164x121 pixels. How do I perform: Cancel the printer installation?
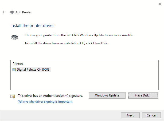coord(151,115)
